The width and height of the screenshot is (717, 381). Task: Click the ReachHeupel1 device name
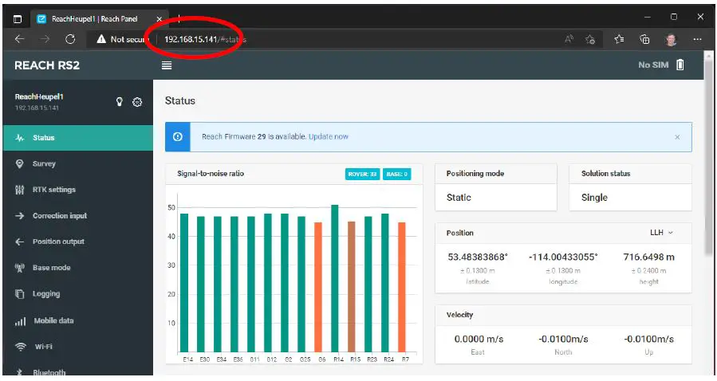(39, 96)
